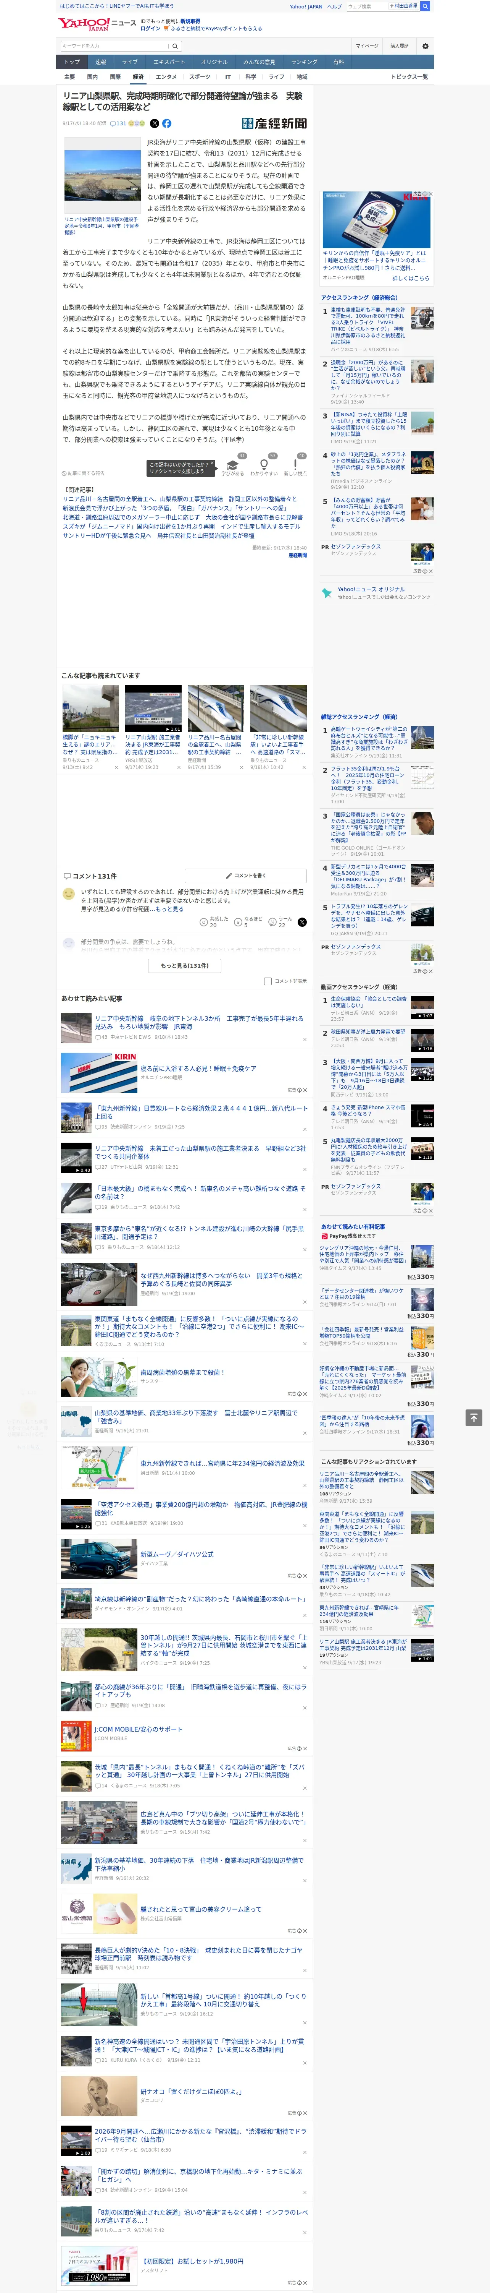Click 記事に関する報告 report icon link
The height and width of the screenshot is (2293, 490).
coord(83,474)
